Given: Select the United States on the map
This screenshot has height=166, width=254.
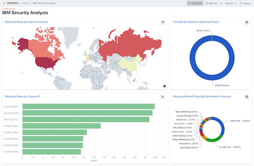Looking at the screenshot, I should [44, 62].
